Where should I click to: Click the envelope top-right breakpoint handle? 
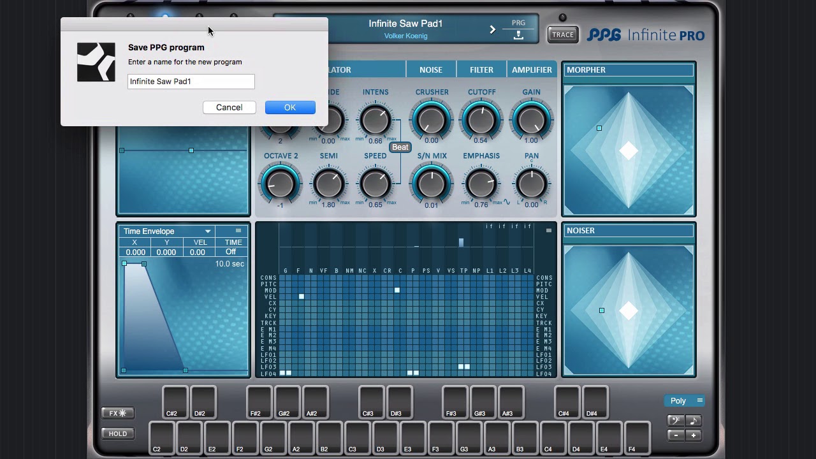[144, 264]
